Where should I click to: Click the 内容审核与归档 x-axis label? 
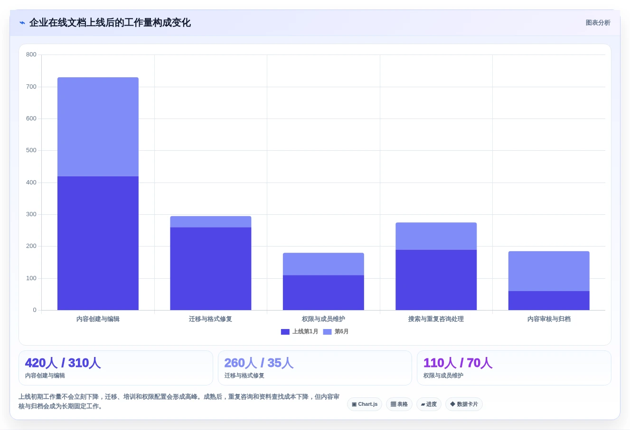549,319
